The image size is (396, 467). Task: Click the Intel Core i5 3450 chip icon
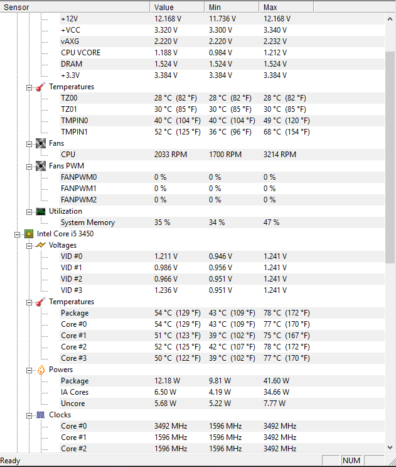pos(29,234)
